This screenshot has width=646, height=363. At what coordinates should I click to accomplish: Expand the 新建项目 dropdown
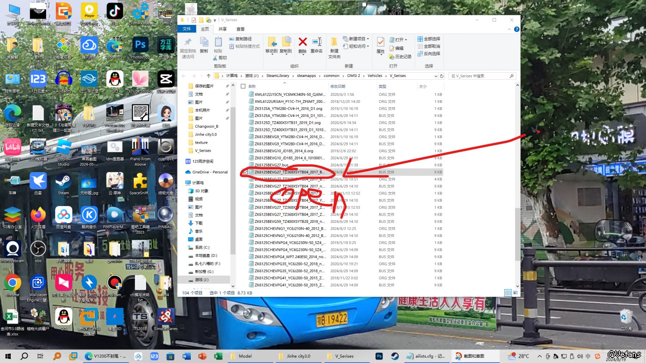(368, 39)
